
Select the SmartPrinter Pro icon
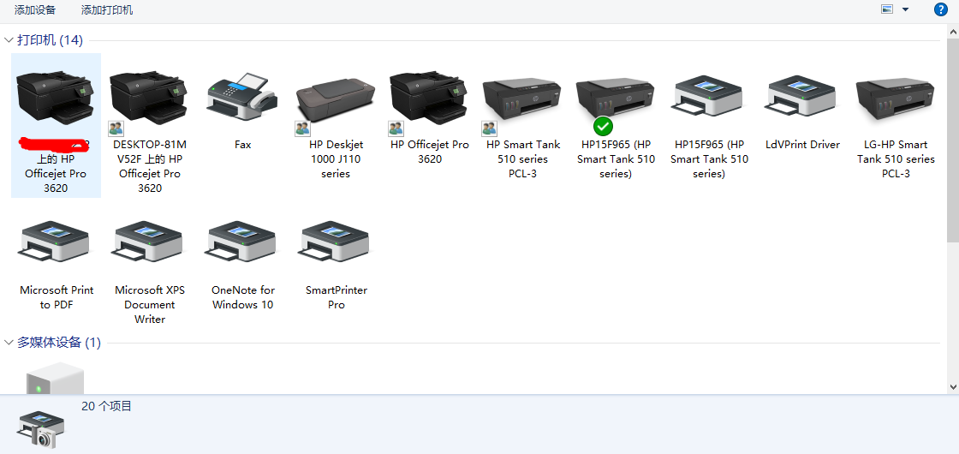pos(336,248)
